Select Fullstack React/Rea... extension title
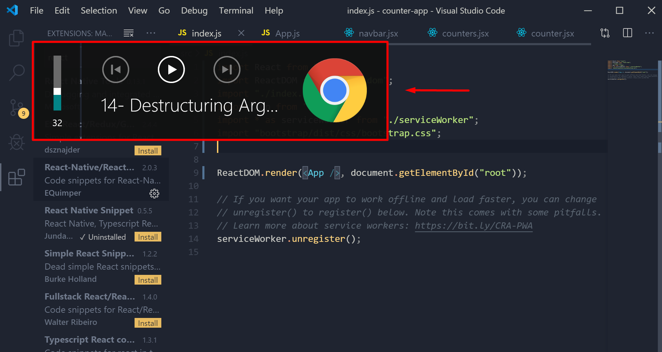Viewport: 662px width, 352px height. click(90, 296)
